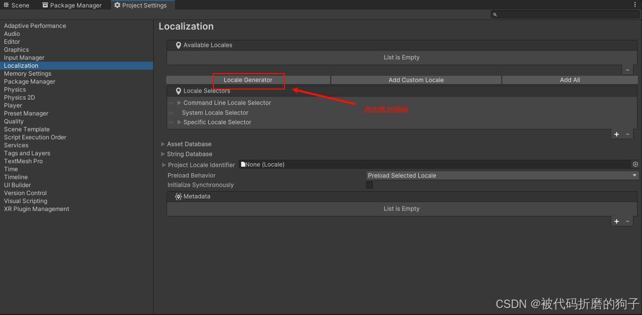Click the Preload Behavior label
Image resolution: width=642 pixels, height=315 pixels.
191,175
